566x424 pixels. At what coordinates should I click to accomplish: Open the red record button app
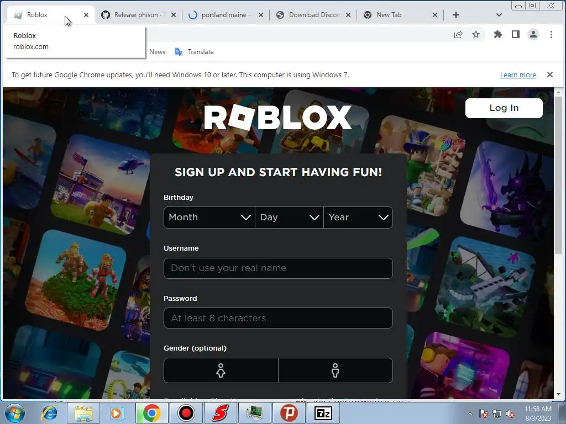coord(186,413)
